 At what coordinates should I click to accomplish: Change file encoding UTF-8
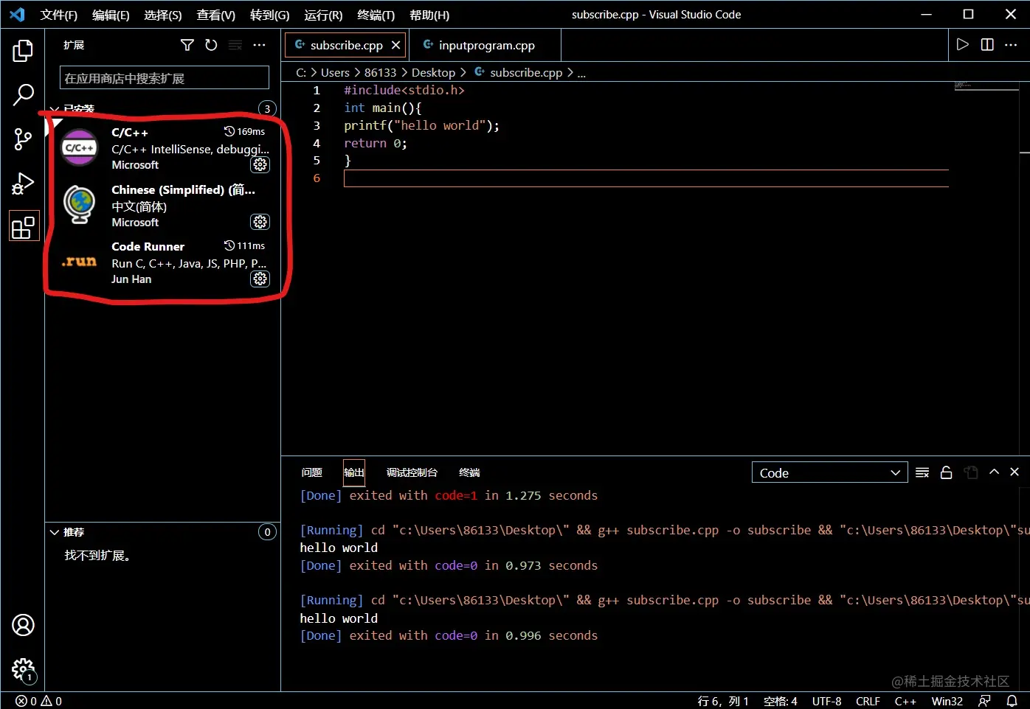tap(826, 701)
